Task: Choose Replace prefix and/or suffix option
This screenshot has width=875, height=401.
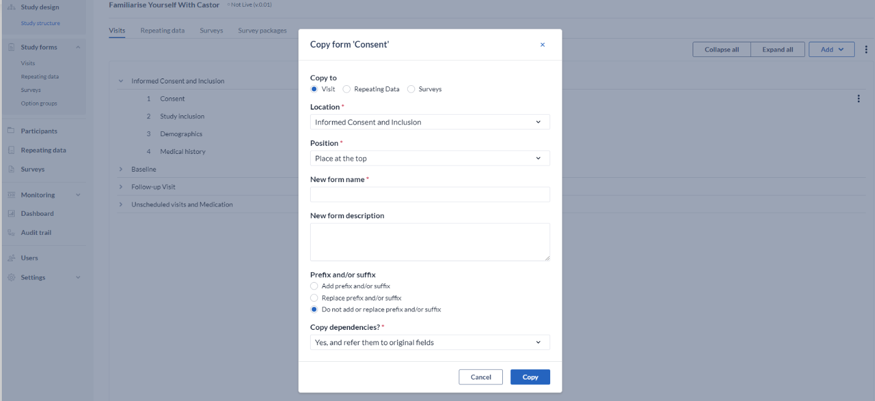Action: coord(314,298)
